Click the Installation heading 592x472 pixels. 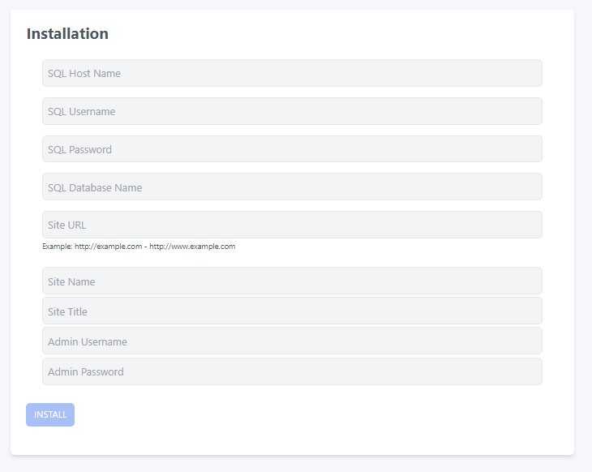(x=67, y=34)
